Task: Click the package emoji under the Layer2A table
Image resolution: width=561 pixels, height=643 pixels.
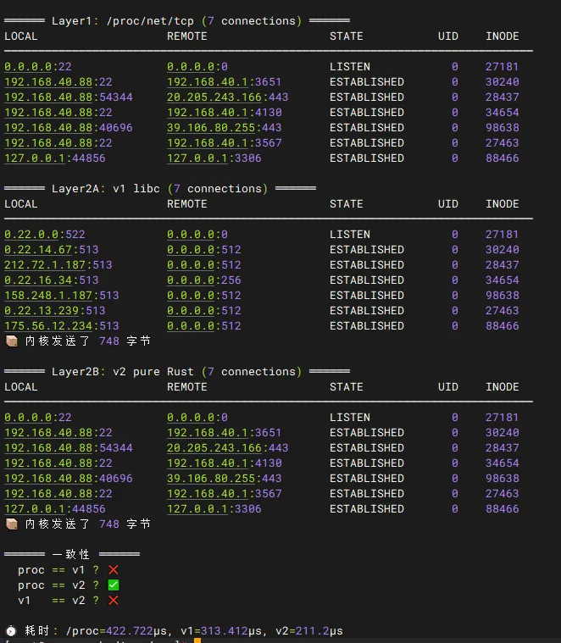Action: coord(12,341)
